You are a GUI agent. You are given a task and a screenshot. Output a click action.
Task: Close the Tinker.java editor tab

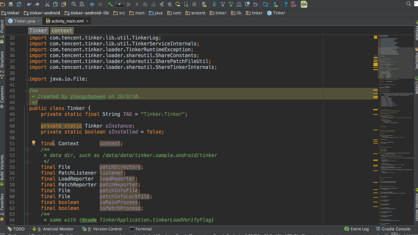39,21
